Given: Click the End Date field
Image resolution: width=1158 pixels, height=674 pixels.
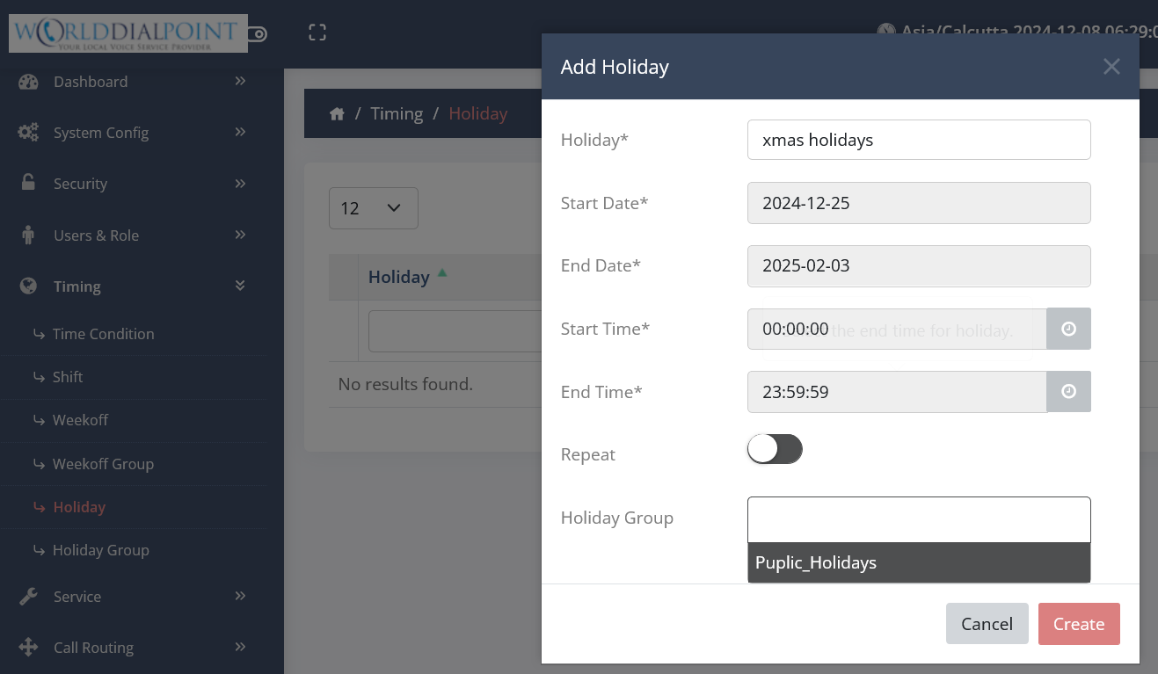Looking at the screenshot, I should pos(918,266).
